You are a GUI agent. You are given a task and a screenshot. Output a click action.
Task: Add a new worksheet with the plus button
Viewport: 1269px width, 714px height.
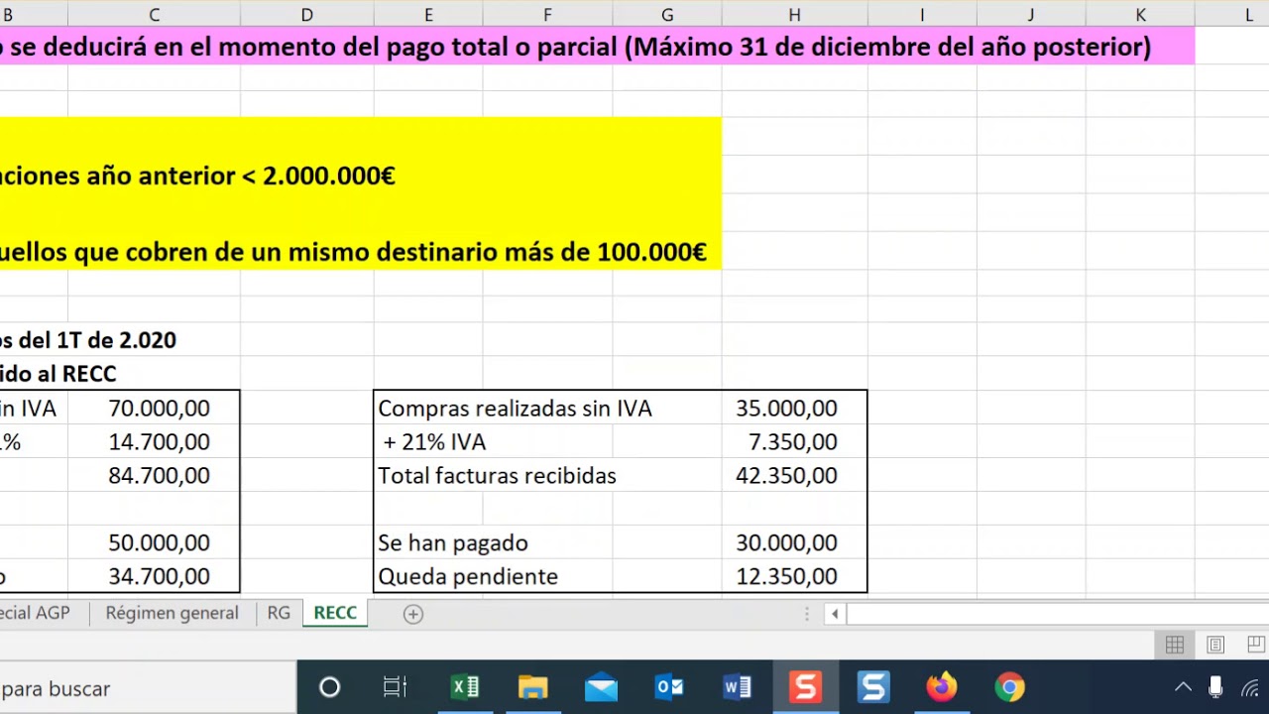click(x=412, y=613)
